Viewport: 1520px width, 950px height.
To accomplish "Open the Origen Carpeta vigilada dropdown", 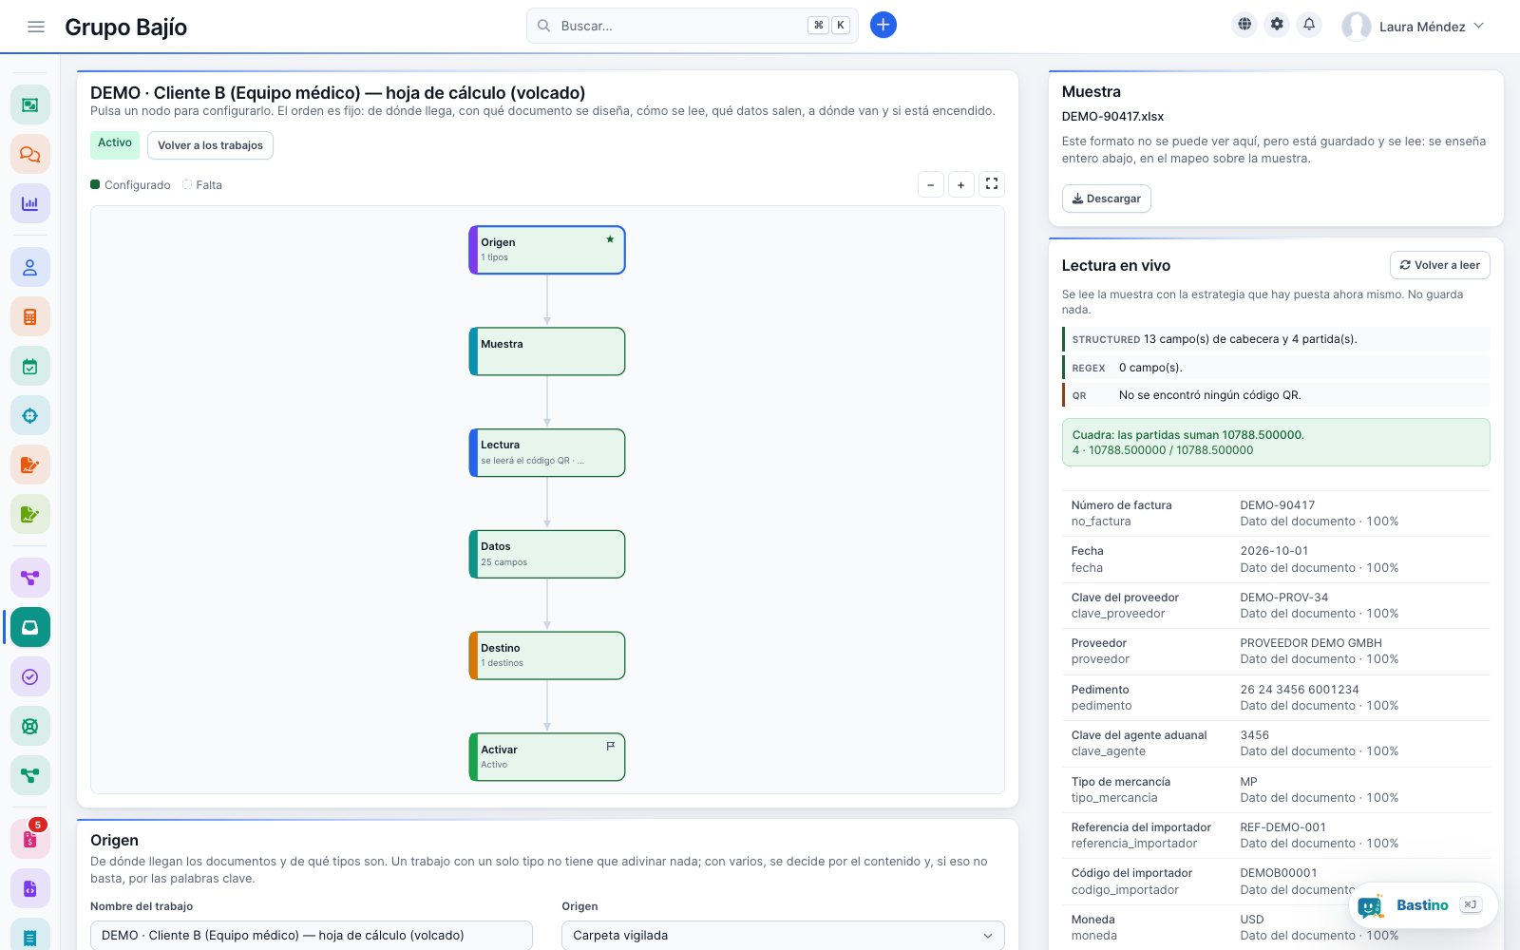I will pyautogui.click(x=783, y=936).
